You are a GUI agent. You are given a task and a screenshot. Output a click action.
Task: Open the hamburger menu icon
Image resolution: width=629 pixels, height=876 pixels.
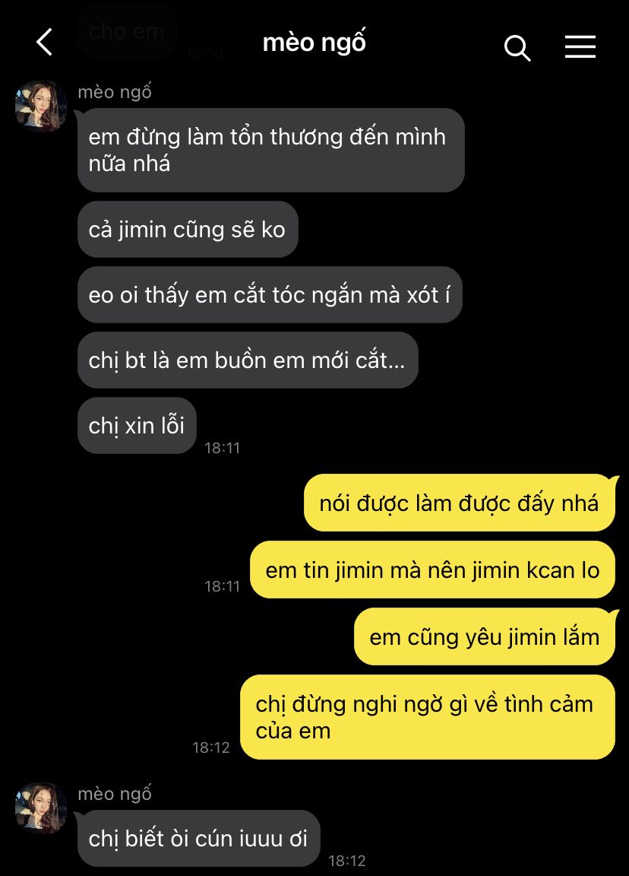click(580, 47)
